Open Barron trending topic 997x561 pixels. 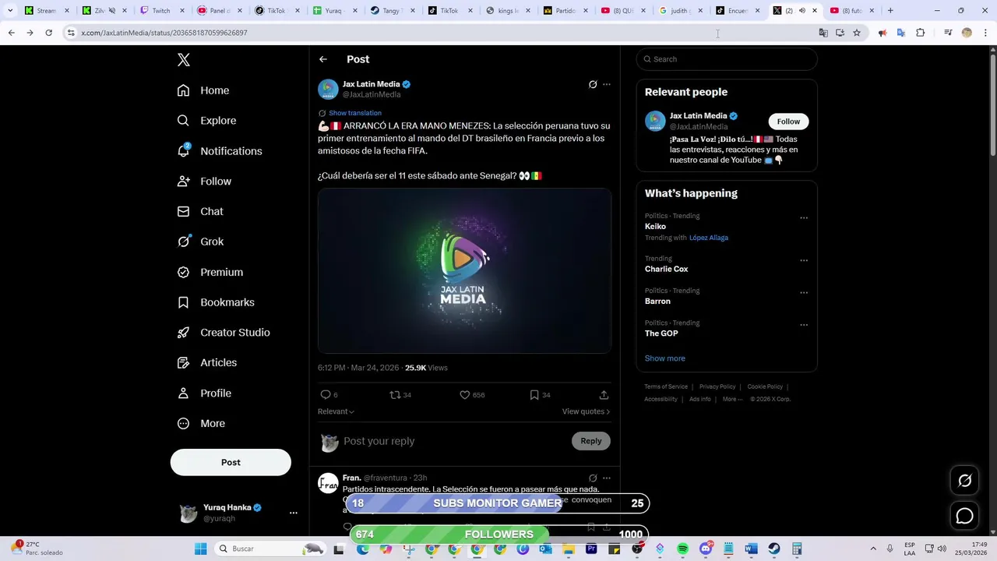(657, 301)
